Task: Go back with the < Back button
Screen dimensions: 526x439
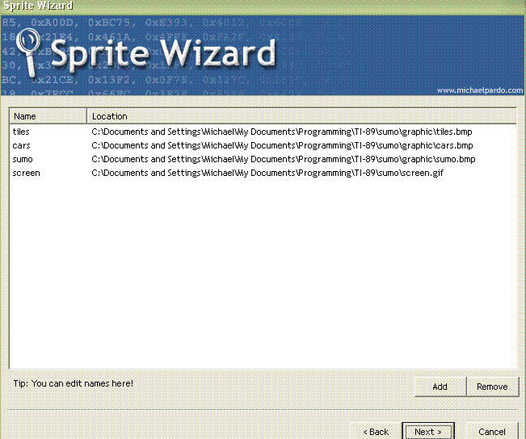Action: (x=376, y=431)
